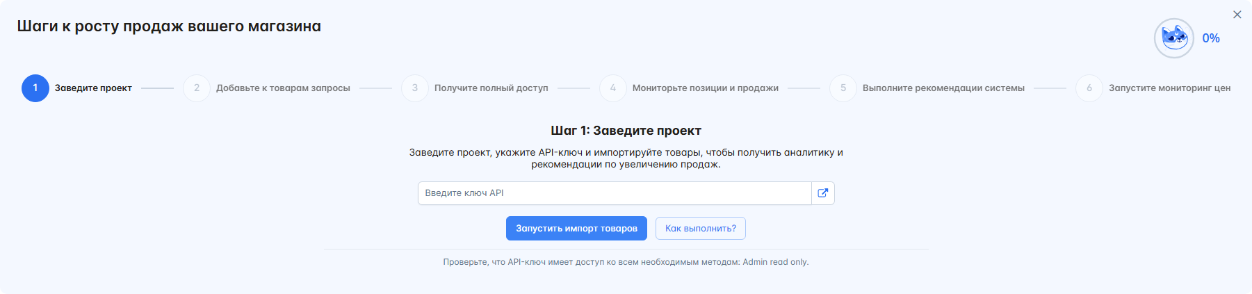The height and width of the screenshot is (294, 1252).
Task: Select the step 3 number circle
Action: coord(415,88)
